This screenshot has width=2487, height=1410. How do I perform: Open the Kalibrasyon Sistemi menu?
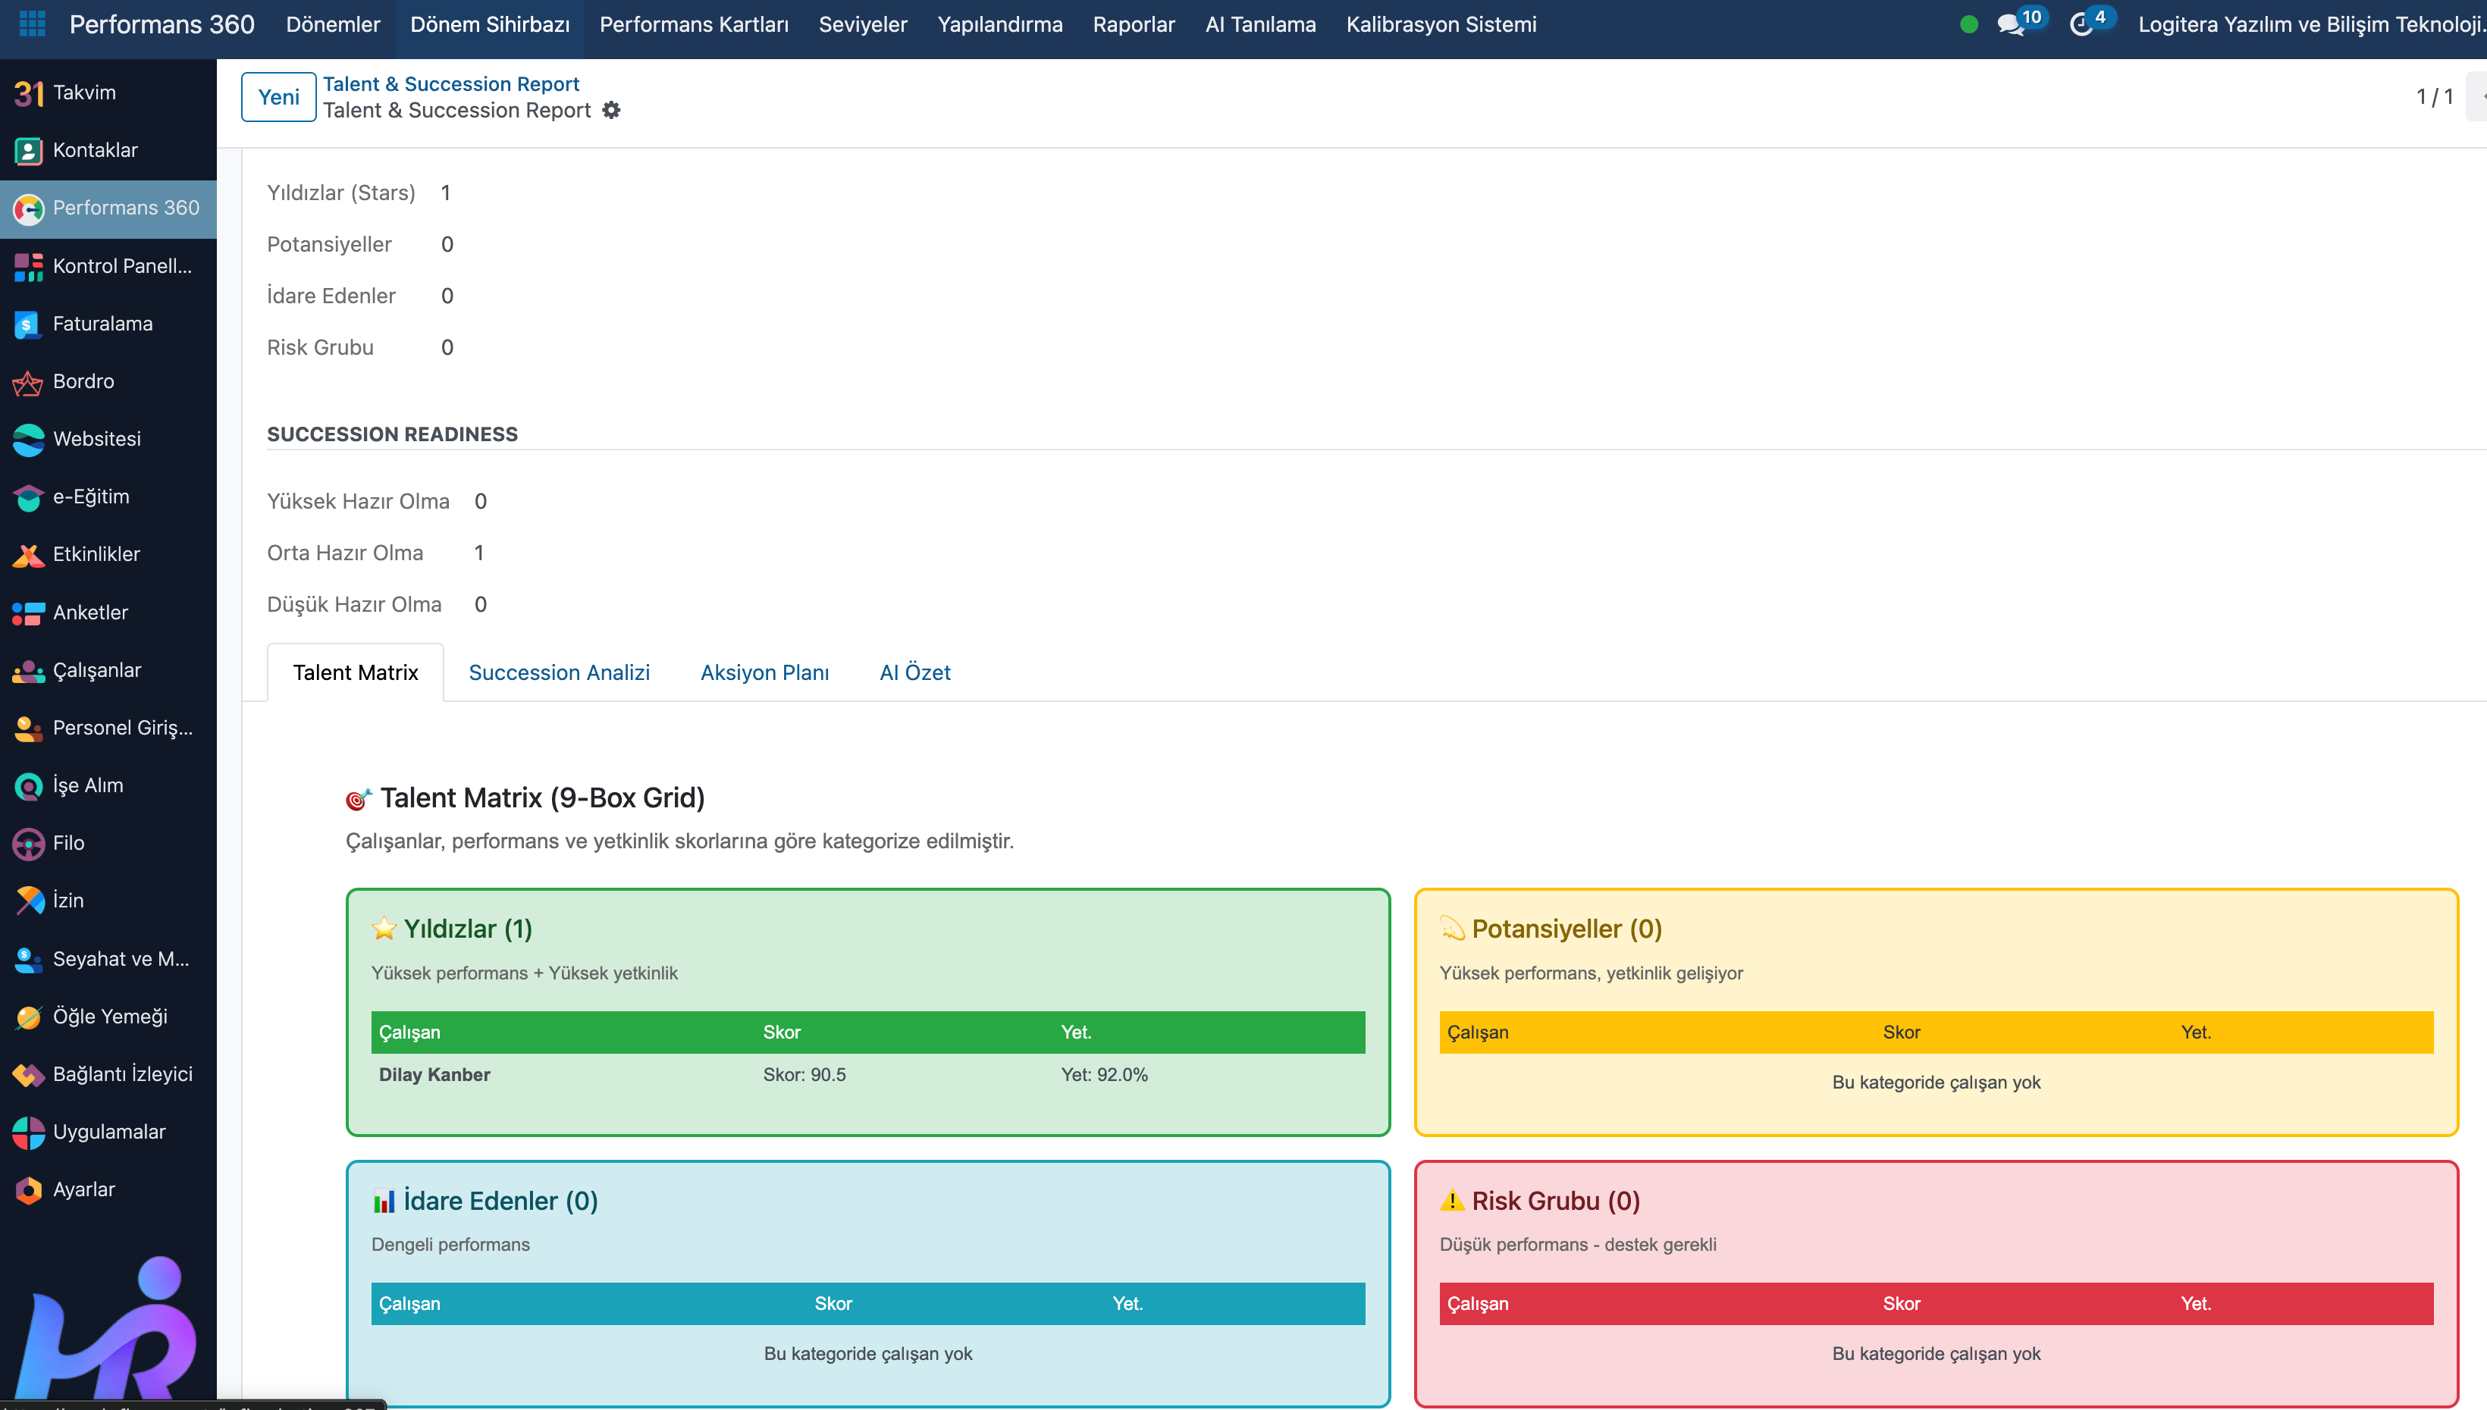coord(1441,24)
